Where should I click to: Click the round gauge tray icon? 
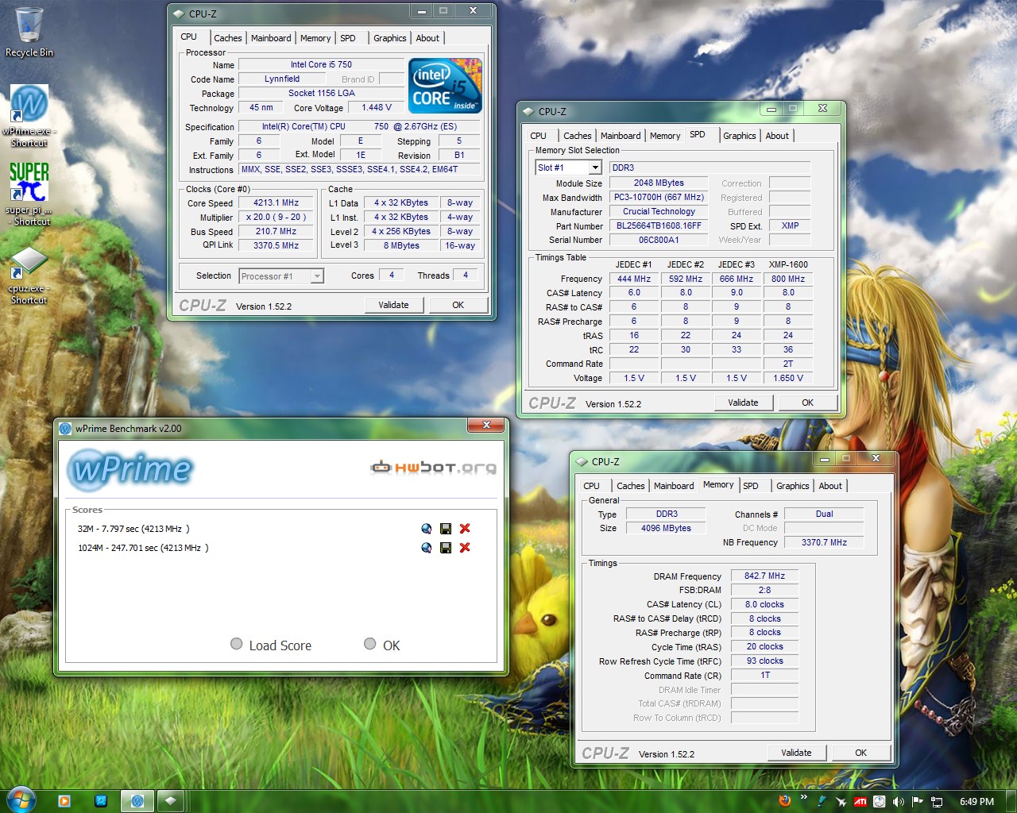(x=880, y=802)
